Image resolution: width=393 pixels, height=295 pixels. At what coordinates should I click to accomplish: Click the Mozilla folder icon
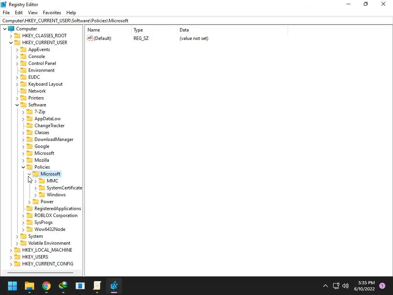[30, 160]
